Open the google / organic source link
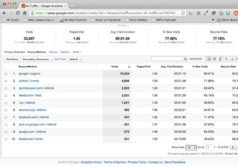Screen dimensions: 238x167 point(30,73)
